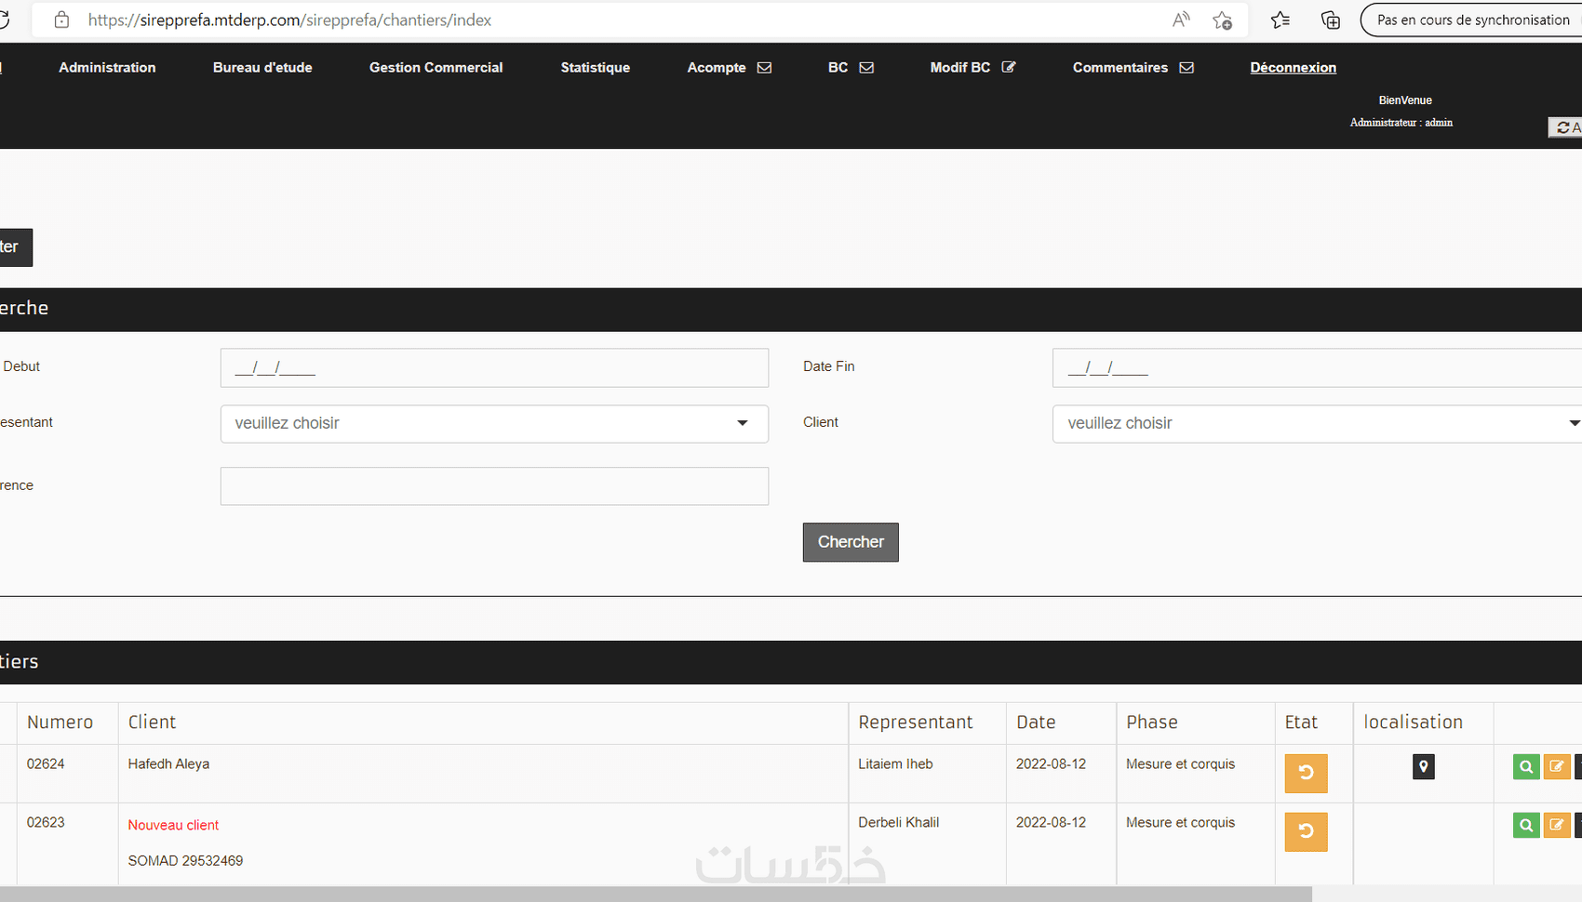Click the envelope icon beside BC
This screenshot has height=902, width=1582.
coord(866,67)
